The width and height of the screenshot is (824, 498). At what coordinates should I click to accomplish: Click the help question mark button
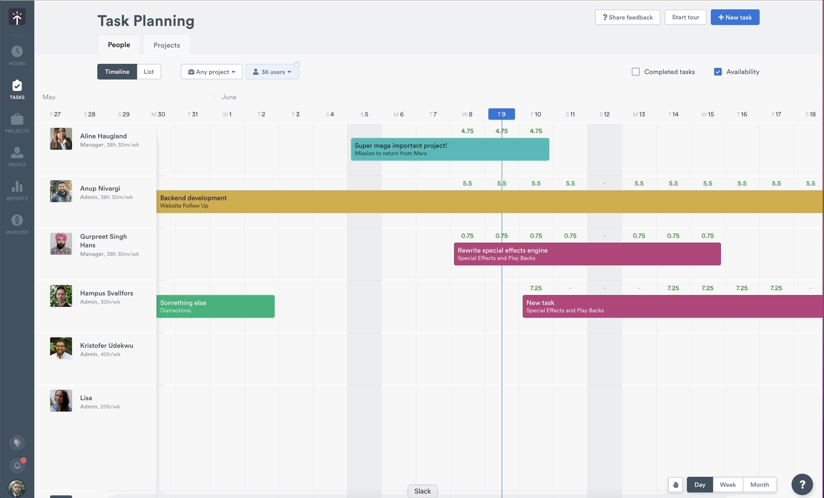click(803, 484)
